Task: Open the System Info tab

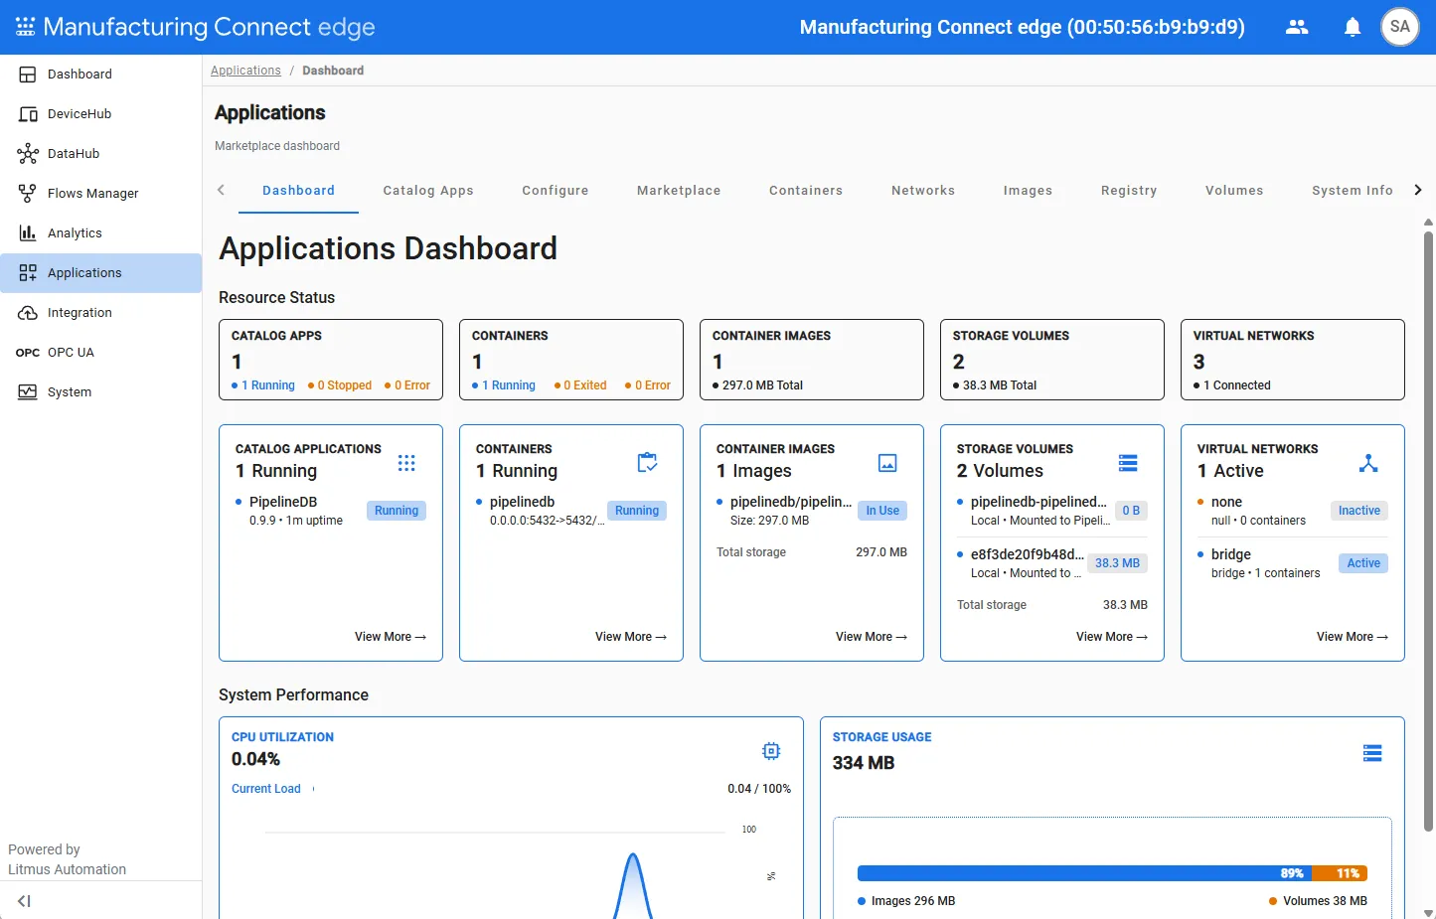Action: click(x=1353, y=191)
